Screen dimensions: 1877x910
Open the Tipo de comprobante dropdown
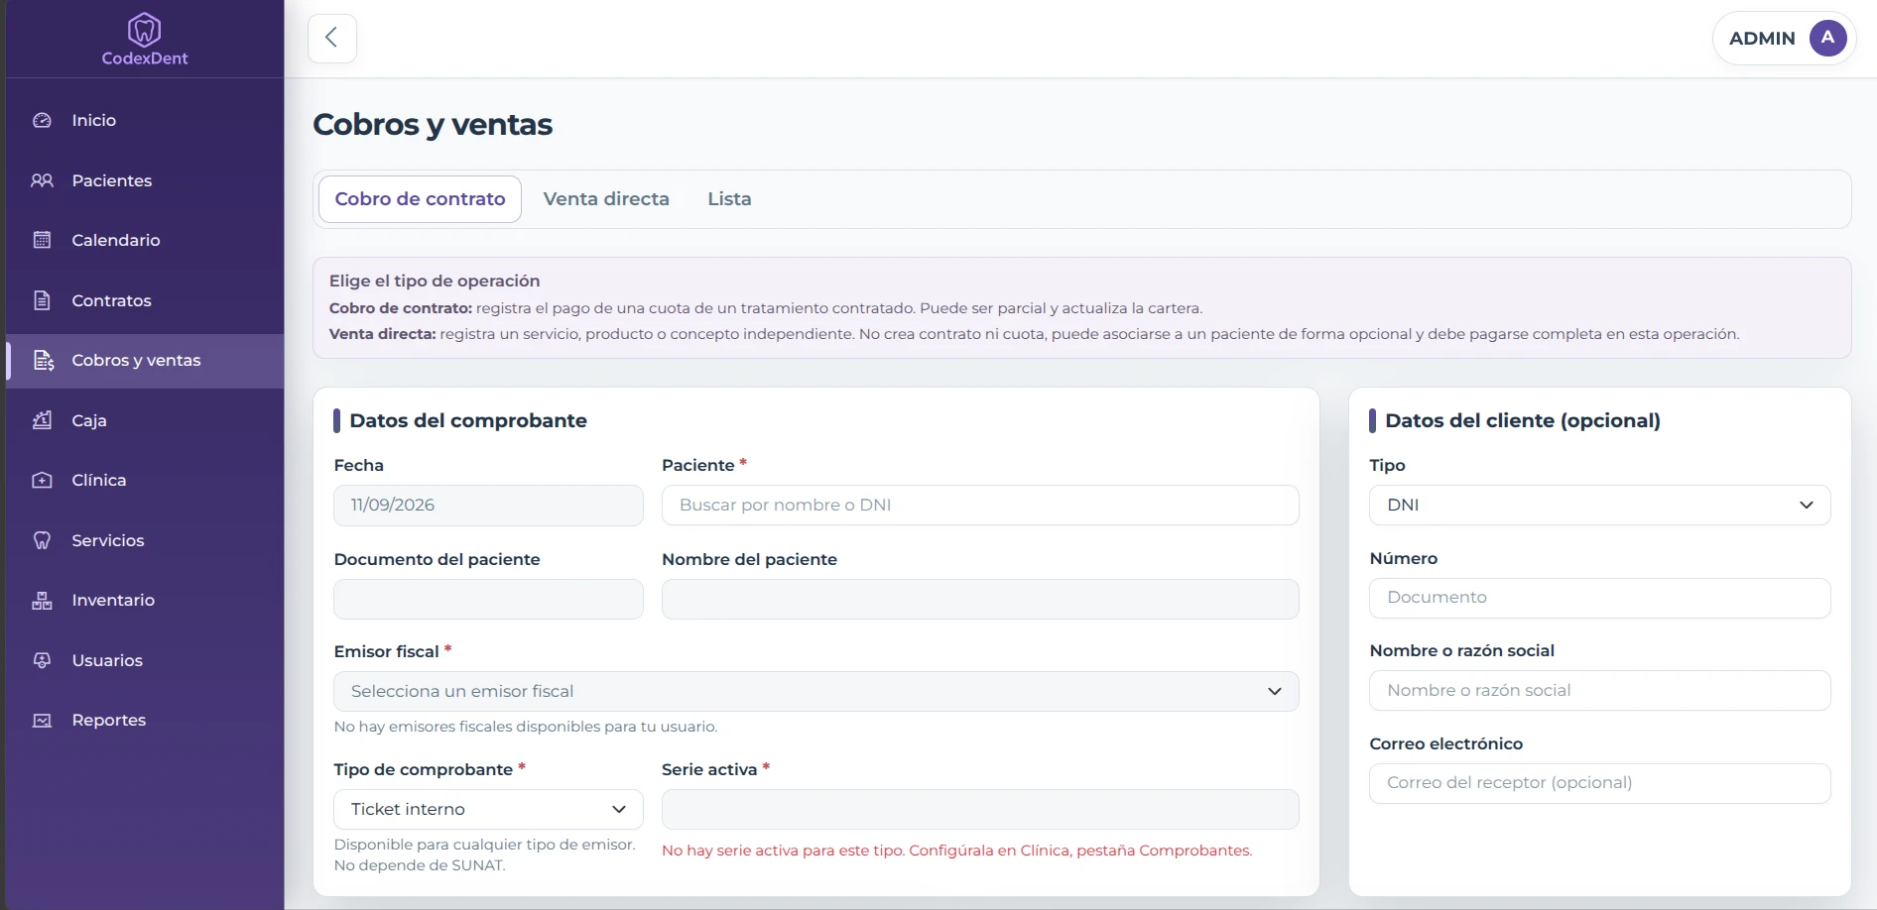tap(488, 809)
